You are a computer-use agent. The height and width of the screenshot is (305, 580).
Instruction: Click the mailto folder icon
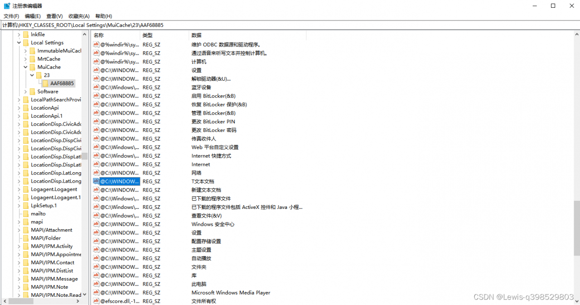pos(26,214)
